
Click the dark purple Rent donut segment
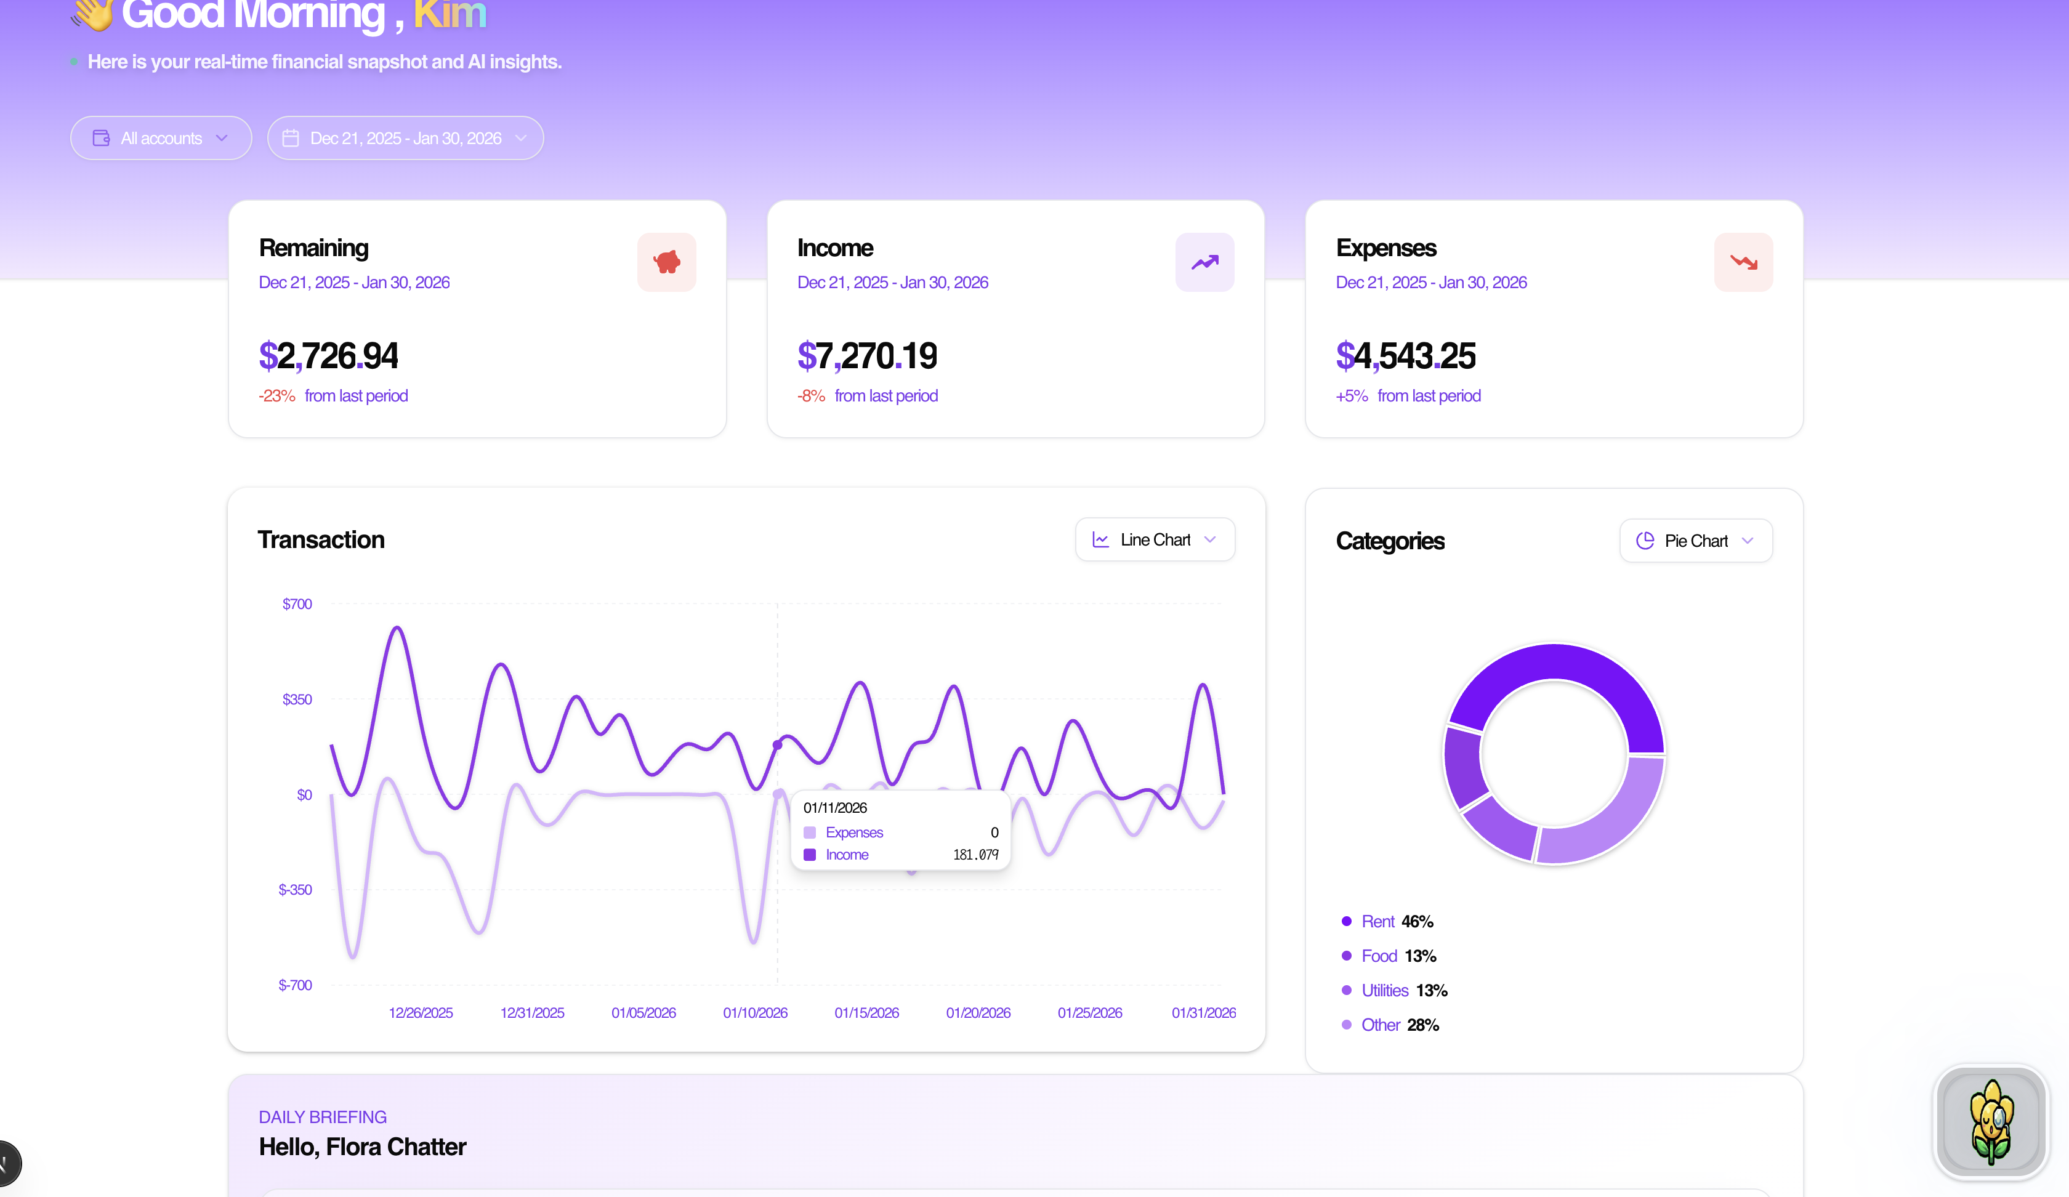(1555, 662)
